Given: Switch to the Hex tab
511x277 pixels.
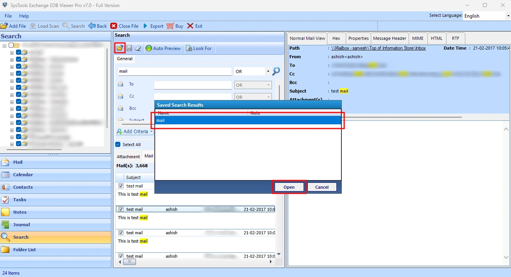Looking at the screenshot, I should tap(336, 38).
